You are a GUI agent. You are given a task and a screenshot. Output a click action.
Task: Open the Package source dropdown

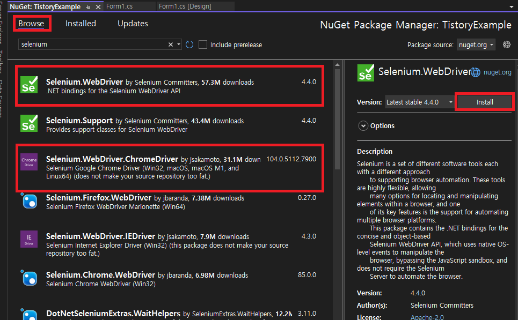pyautogui.click(x=476, y=44)
